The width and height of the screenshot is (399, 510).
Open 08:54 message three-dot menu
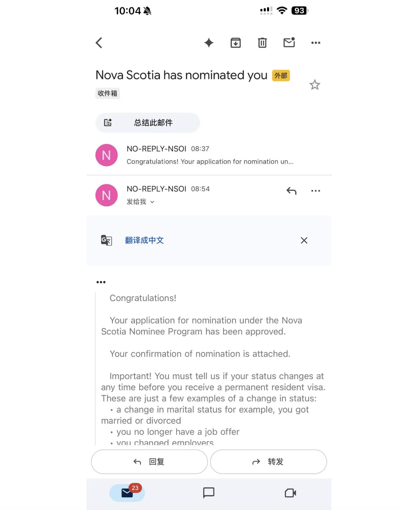[315, 191]
